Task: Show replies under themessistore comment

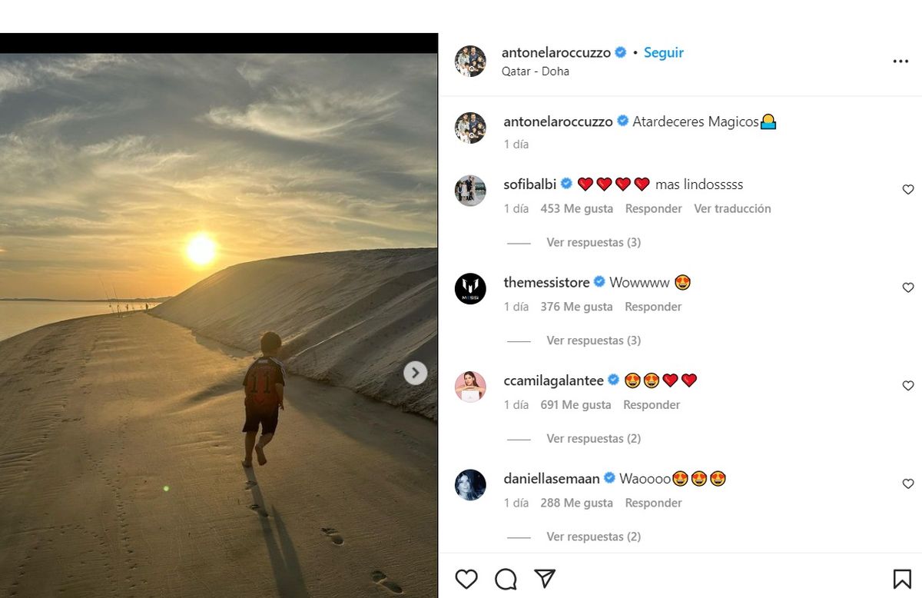Action: coord(593,341)
